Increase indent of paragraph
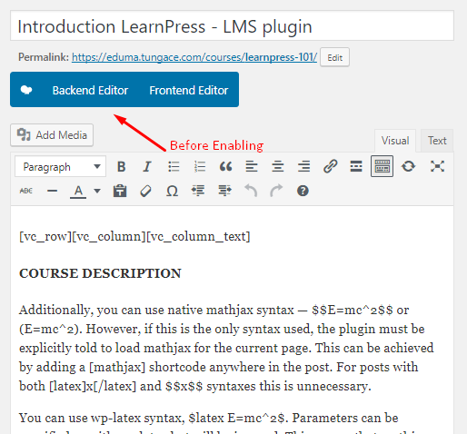 click(x=224, y=191)
